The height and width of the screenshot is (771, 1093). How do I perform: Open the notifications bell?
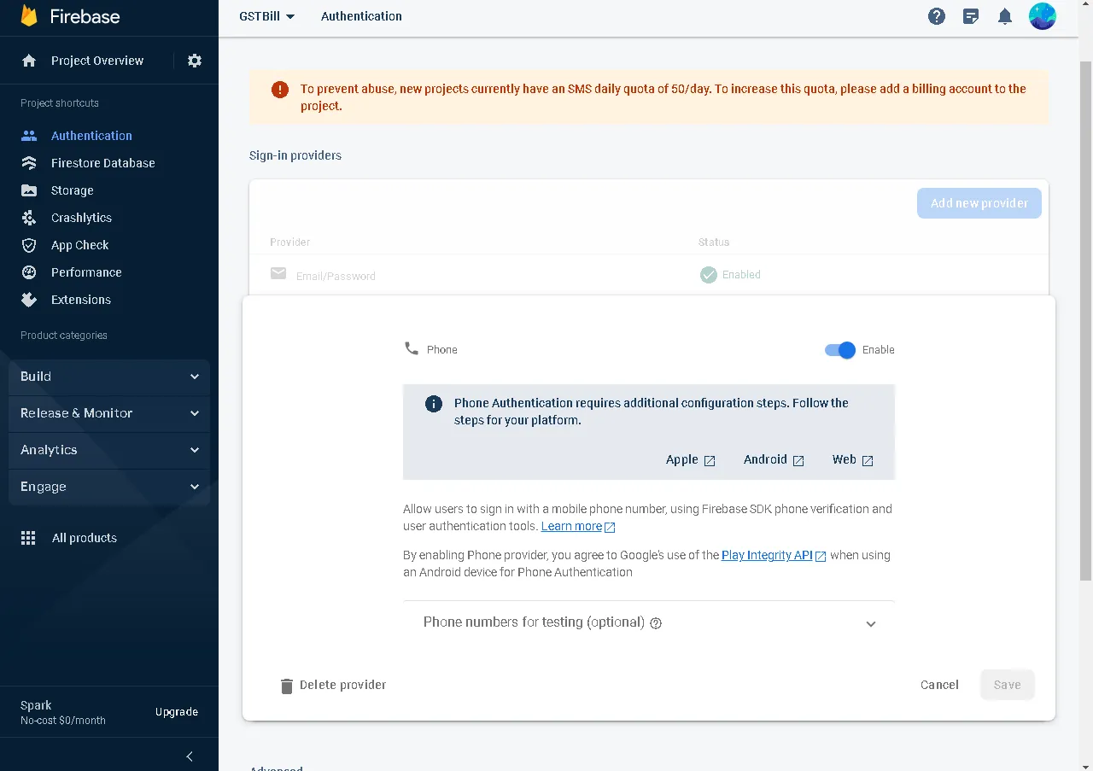[x=1005, y=16]
